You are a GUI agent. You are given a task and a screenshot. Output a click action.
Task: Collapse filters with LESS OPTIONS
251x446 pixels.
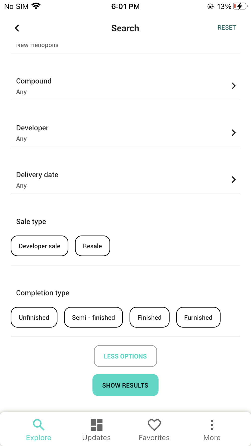pyautogui.click(x=125, y=356)
